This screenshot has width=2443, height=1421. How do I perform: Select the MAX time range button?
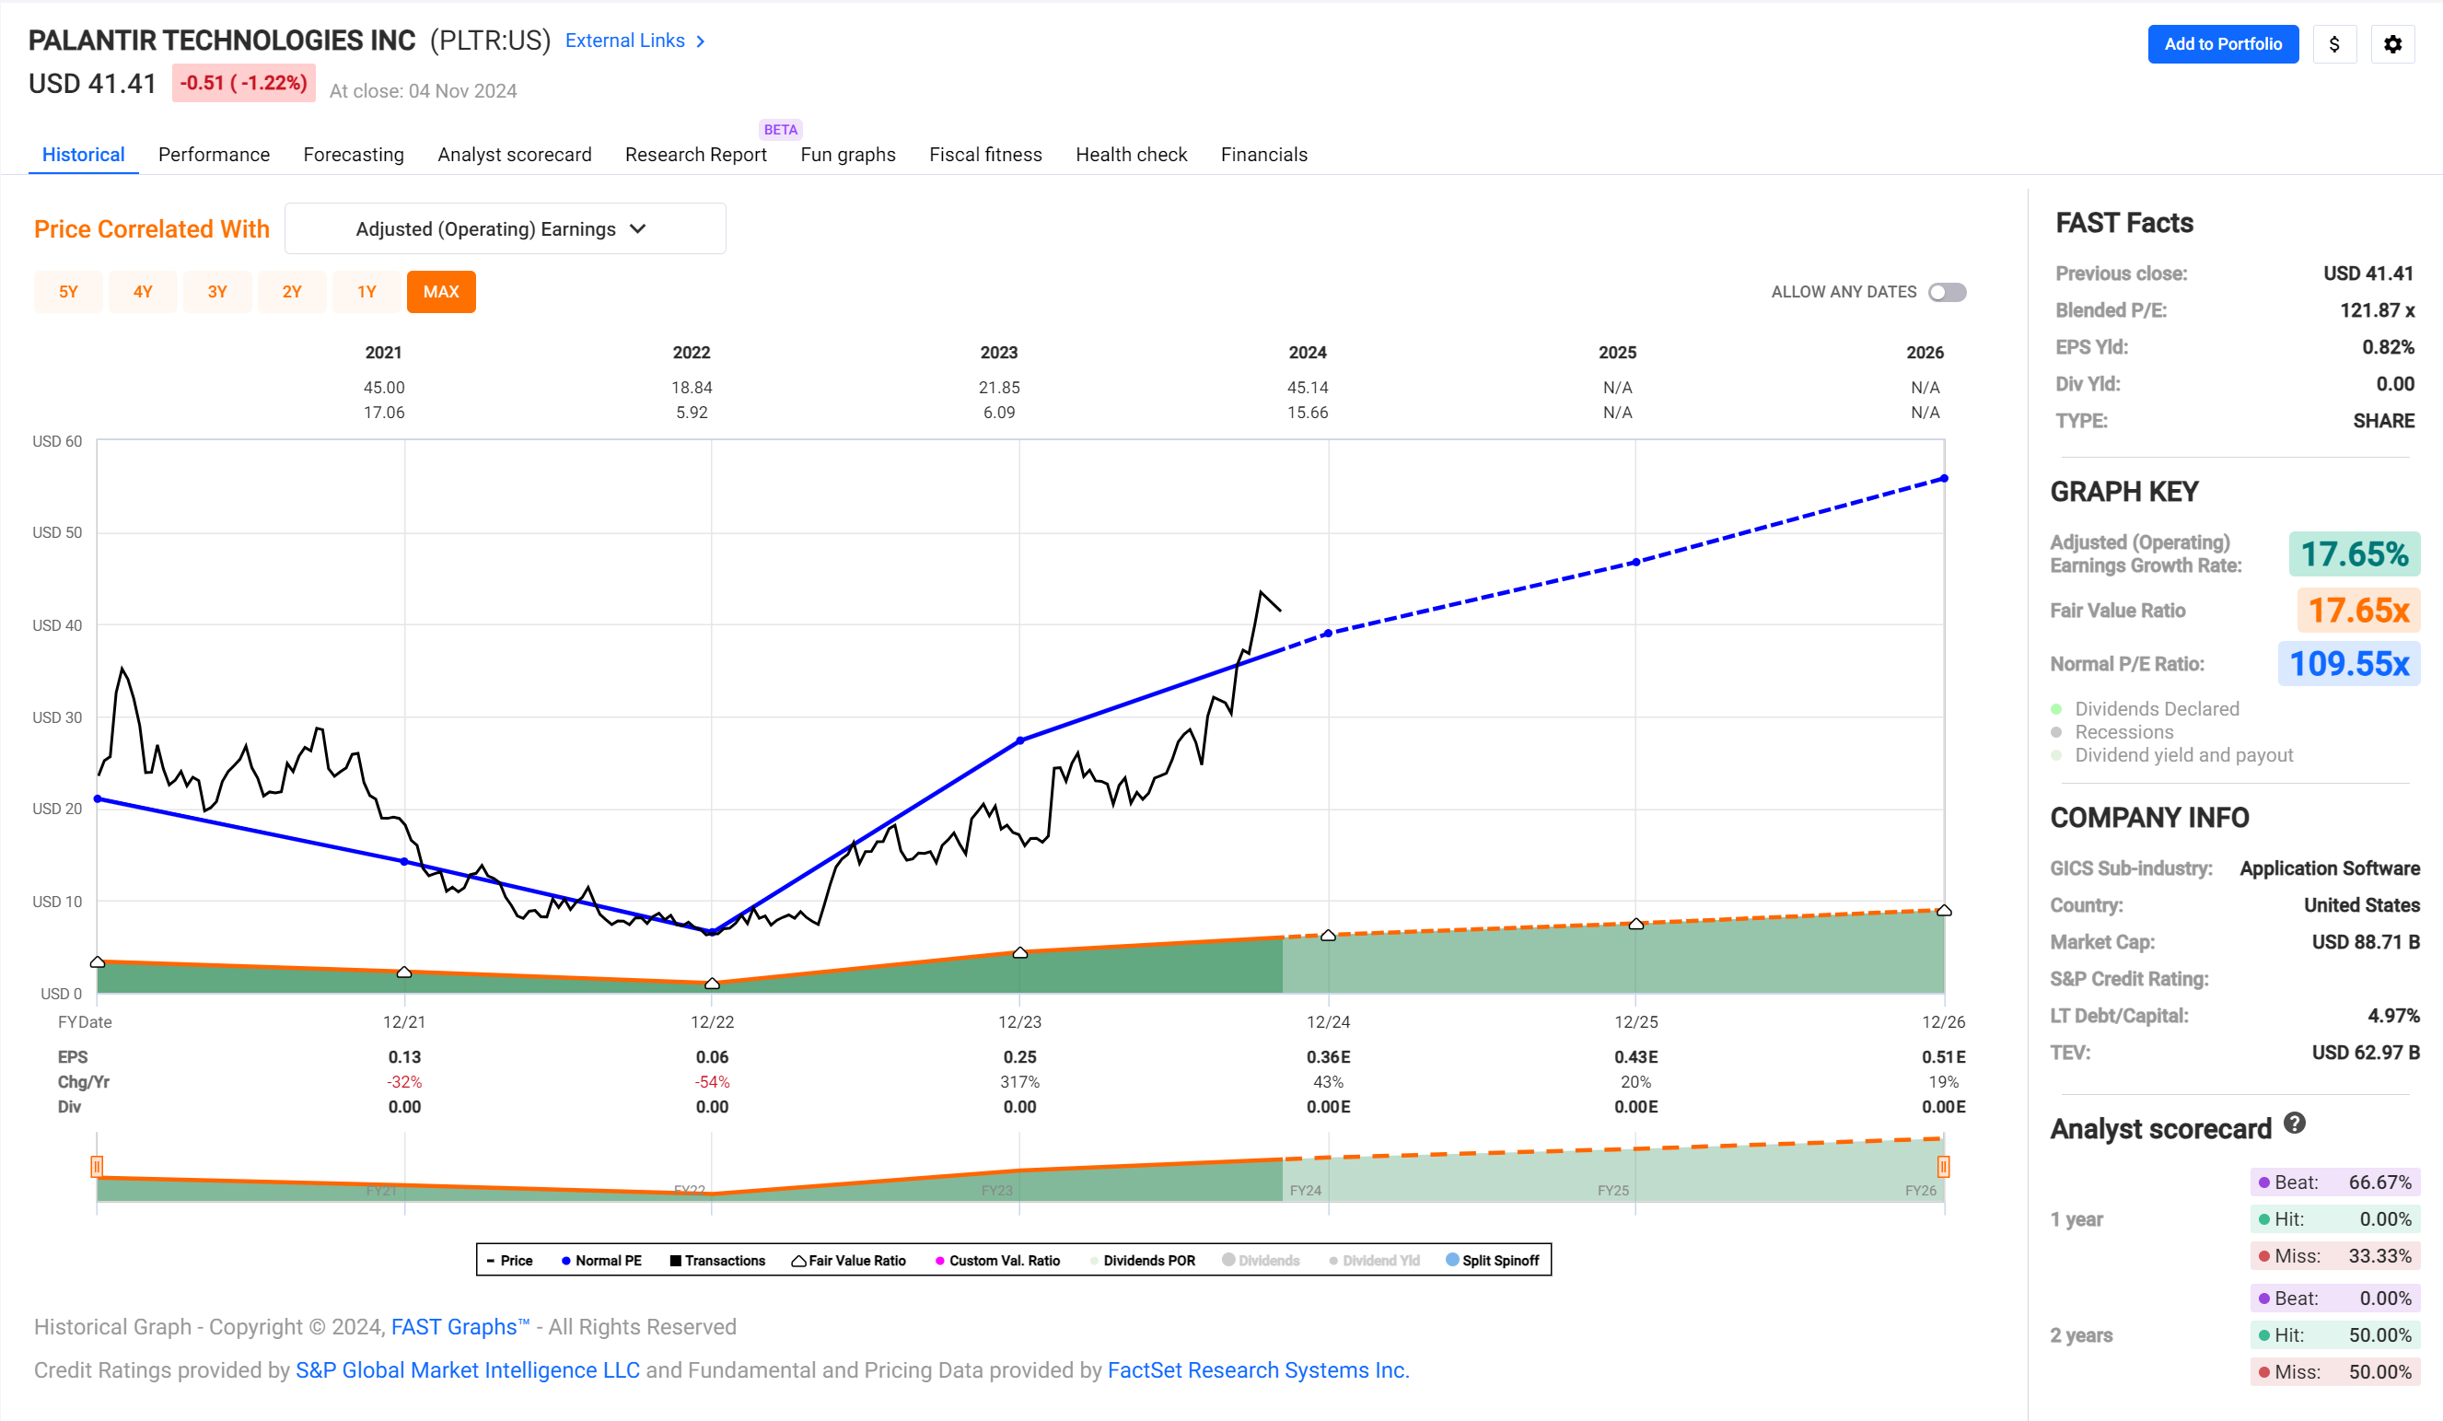(441, 292)
